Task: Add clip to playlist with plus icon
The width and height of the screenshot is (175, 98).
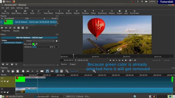Action: tap(2, 28)
